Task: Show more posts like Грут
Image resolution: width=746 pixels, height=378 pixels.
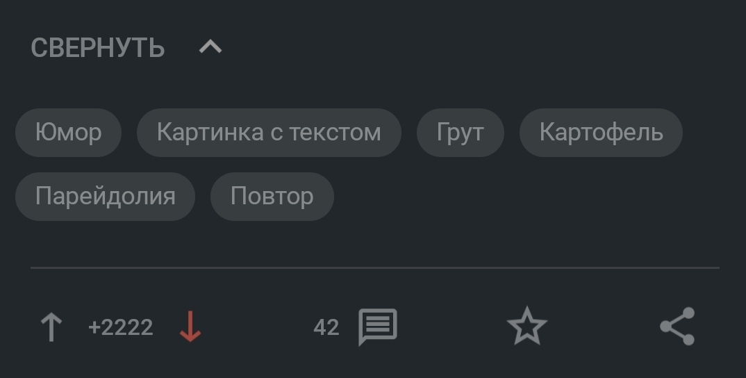Action: click(460, 132)
